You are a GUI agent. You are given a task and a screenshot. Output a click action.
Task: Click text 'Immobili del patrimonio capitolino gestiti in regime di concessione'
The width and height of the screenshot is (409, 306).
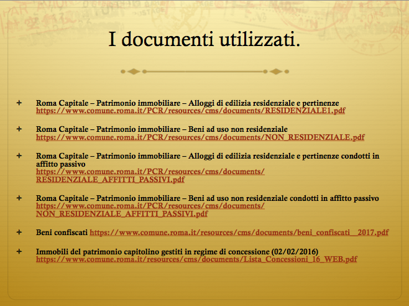[x=152, y=252]
